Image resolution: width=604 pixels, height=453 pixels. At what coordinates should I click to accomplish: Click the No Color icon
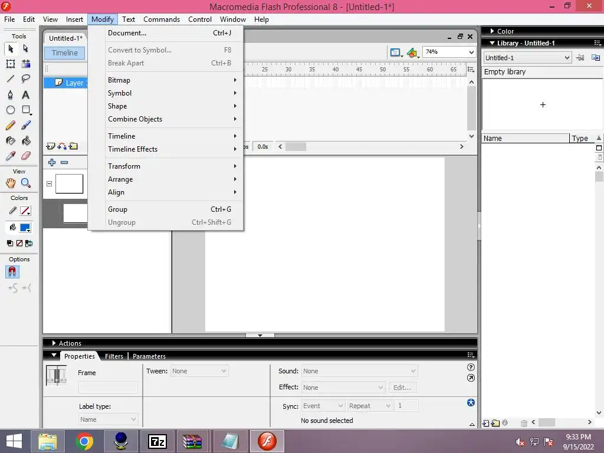(19, 243)
